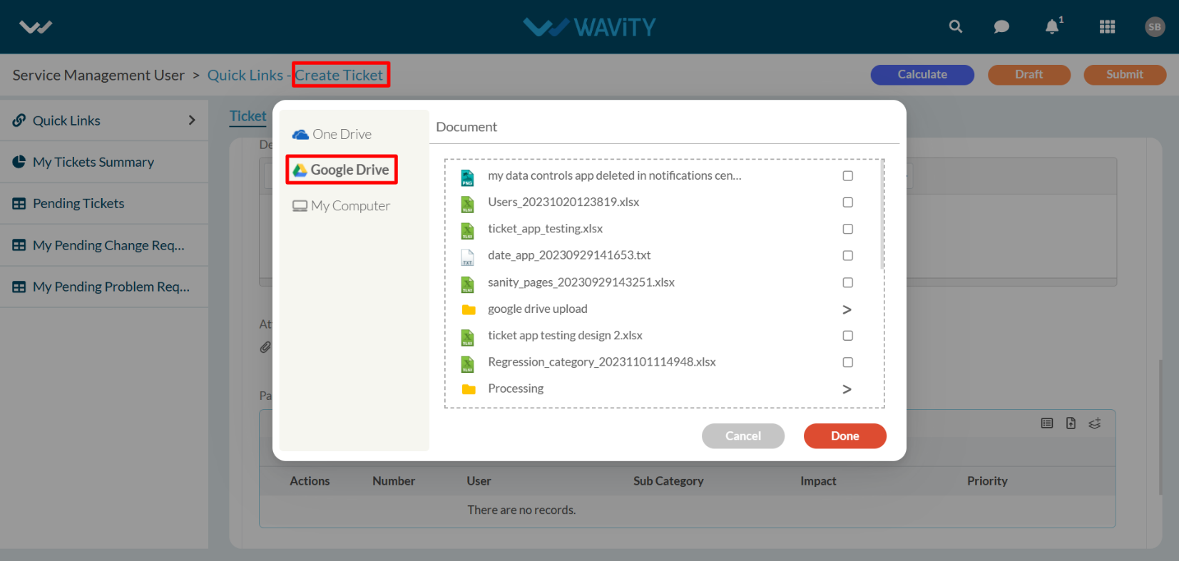The image size is (1179, 561).
Task: Click the xlsx icon beside Users_20231020123819
Action: tap(468, 204)
